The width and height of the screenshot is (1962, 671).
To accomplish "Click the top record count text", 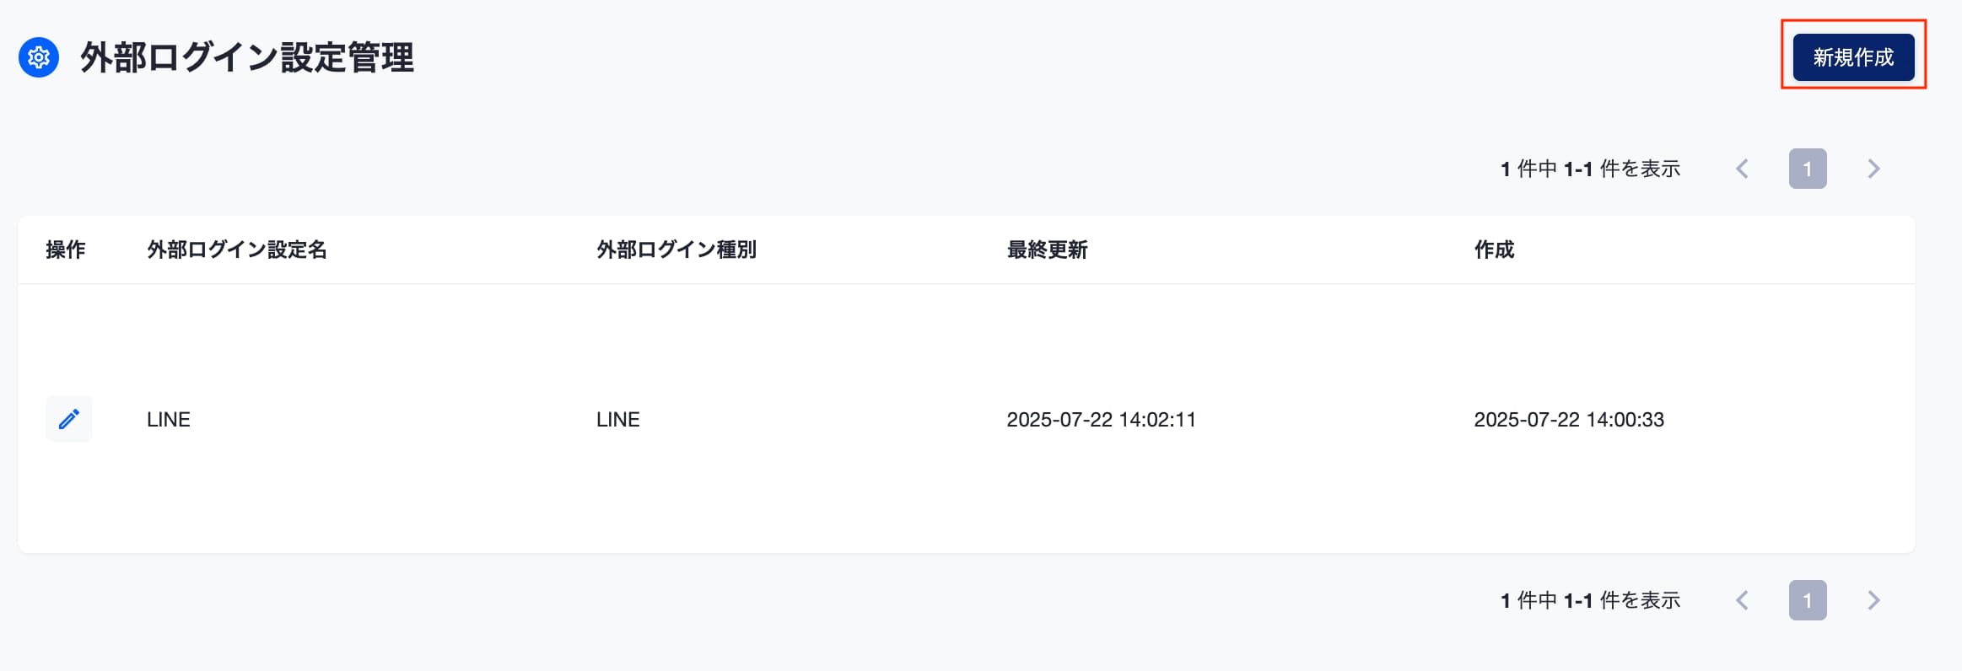I will [1590, 169].
